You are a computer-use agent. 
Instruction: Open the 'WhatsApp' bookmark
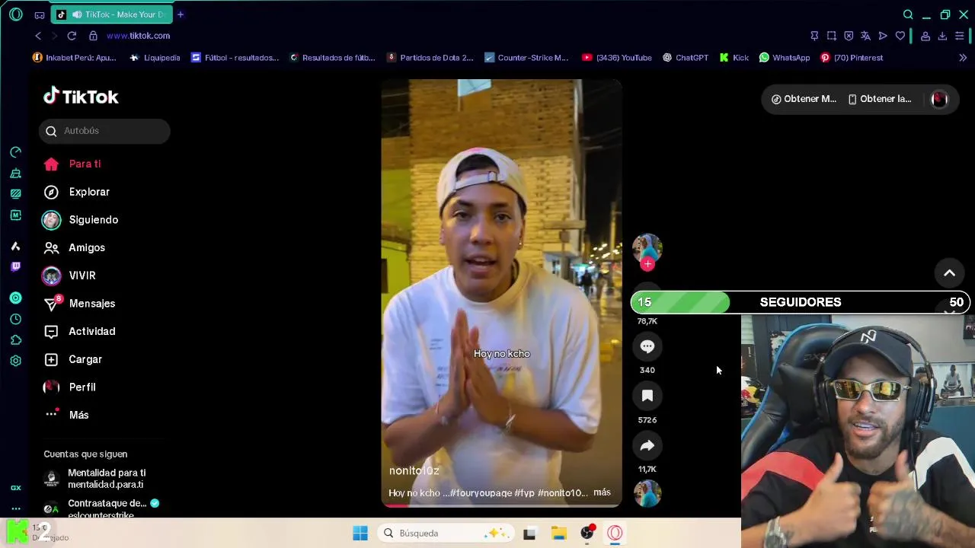(x=785, y=58)
